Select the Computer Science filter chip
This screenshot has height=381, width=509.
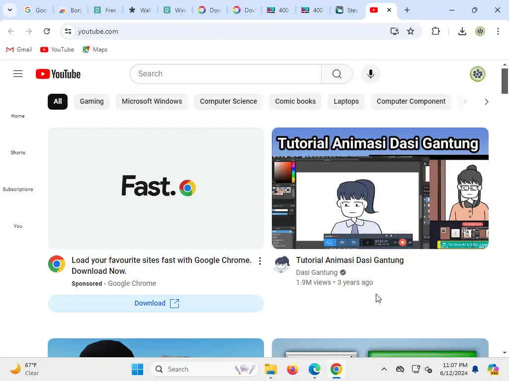pyautogui.click(x=229, y=101)
